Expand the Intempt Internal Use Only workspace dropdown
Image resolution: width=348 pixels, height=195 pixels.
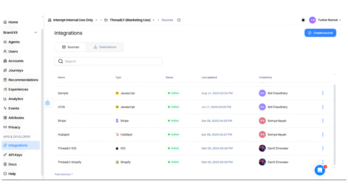coord(97,20)
